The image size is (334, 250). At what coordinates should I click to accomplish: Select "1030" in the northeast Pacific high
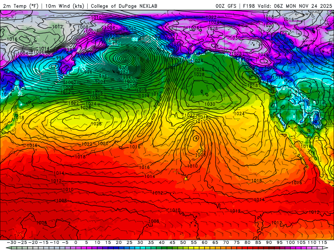click(x=210, y=104)
